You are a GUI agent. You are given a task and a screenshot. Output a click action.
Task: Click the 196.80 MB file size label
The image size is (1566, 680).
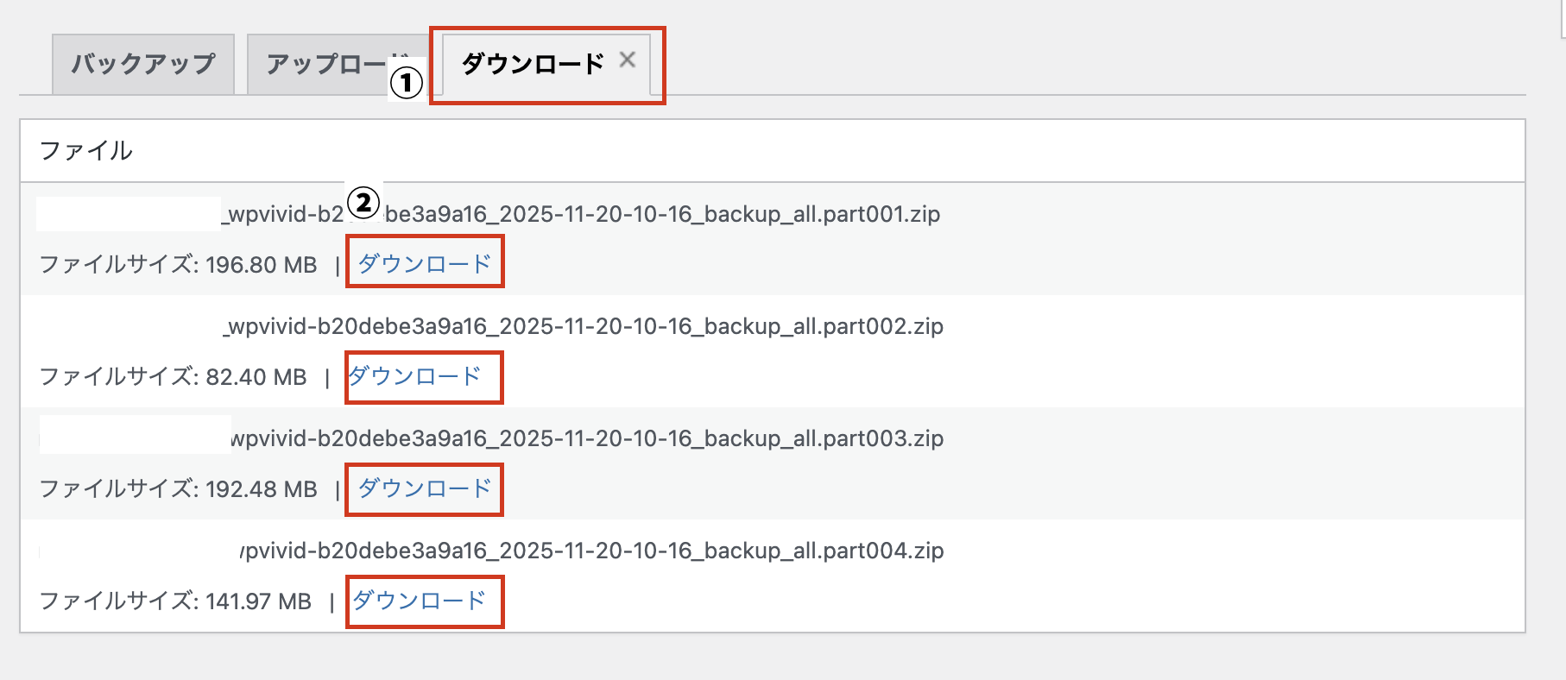[177, 265]
